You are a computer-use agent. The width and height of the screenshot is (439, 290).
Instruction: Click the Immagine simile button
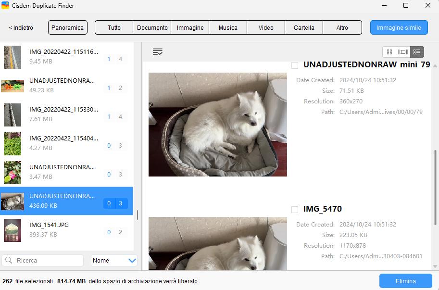click(x=399, y=27)
